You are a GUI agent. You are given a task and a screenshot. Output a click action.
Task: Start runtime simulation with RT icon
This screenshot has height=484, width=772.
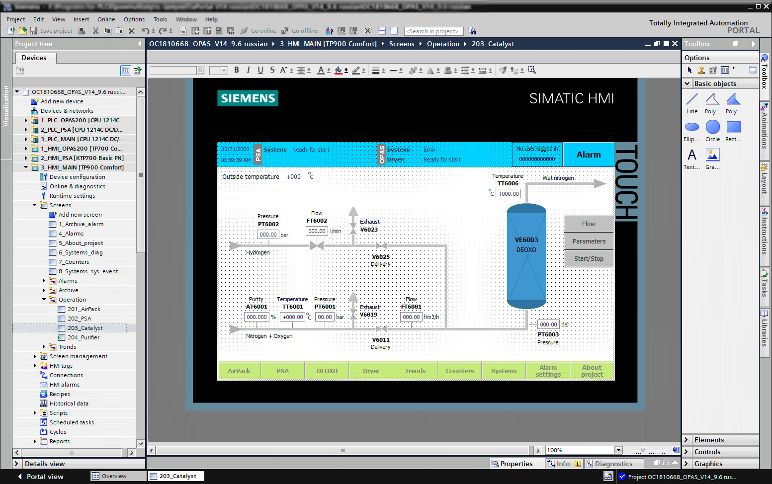231,31
